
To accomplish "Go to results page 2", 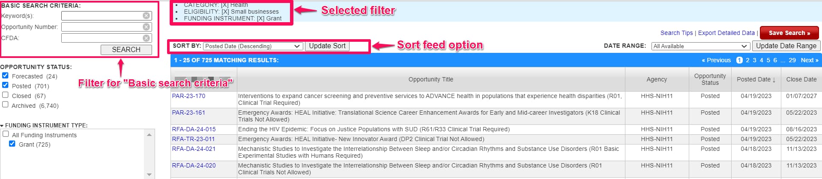I will tap(747, 60).
